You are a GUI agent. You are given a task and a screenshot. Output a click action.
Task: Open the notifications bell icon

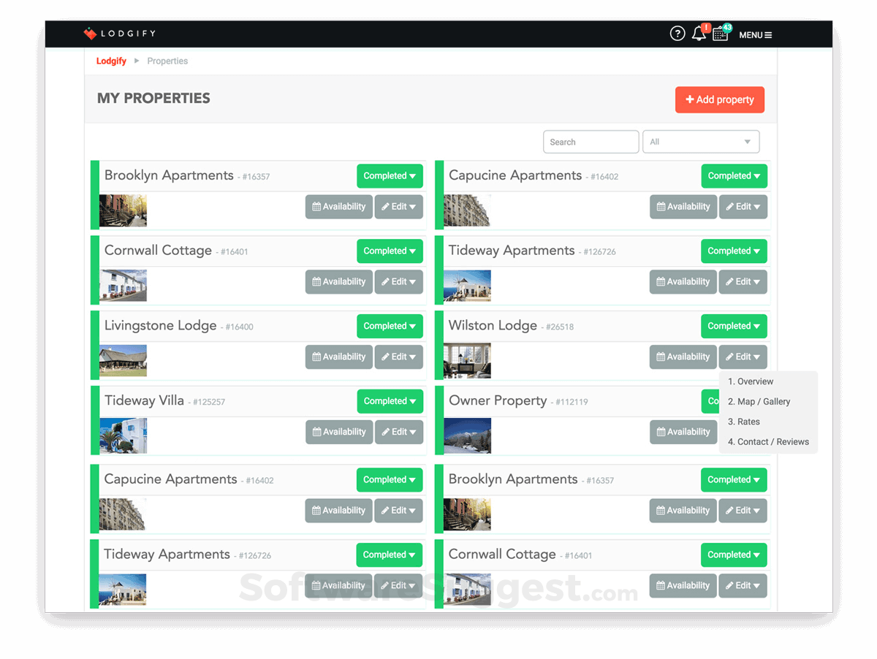tap(698, 34)
